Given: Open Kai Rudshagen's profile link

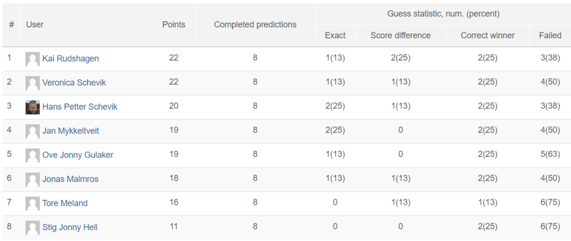Looking at the screenshot, I should [71, 58].
